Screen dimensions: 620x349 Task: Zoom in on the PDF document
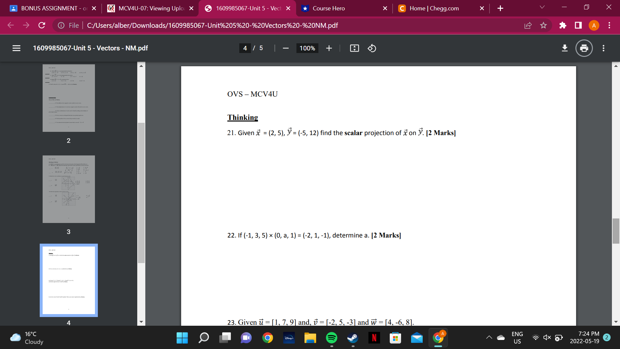(329, 48)
